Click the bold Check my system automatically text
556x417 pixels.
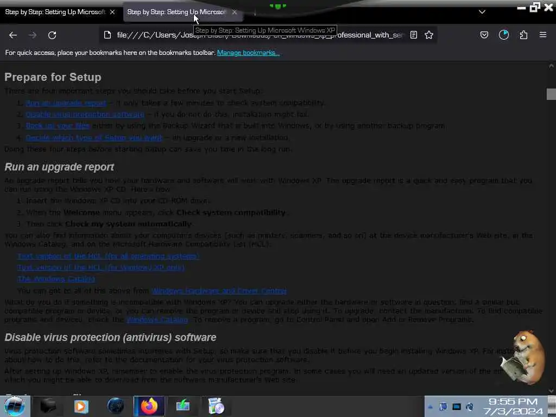[x=128, y=224]
